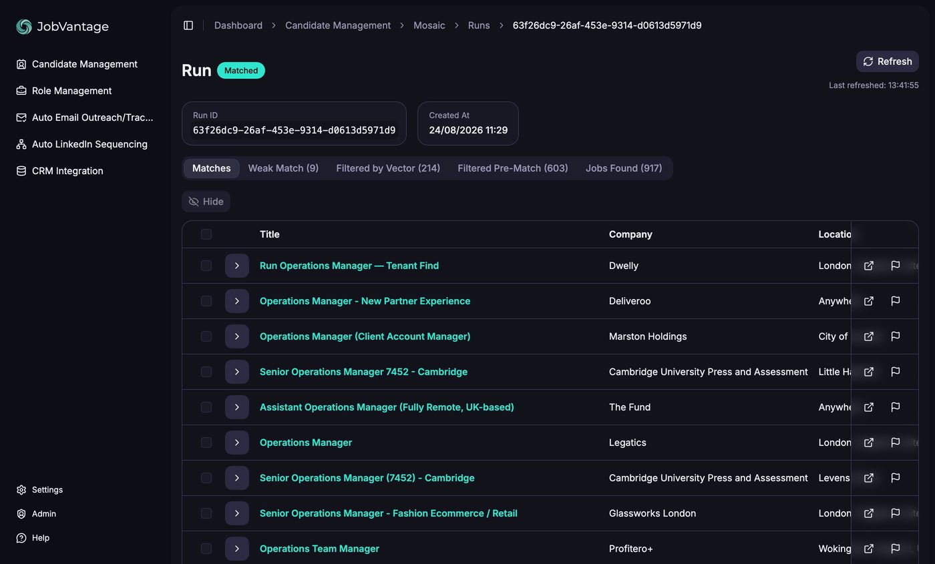Screen dimensions: 935x564
Task: Switch to Filtered by Vector (214) tab
Action: click(x=388, y=168)
